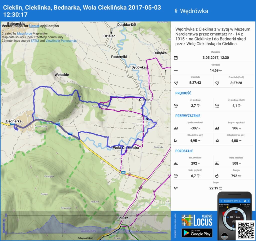This screenshot has width=256, height=241.
Task: Click the track time clock icon beside 5:27:43
Action: point(176,83)
